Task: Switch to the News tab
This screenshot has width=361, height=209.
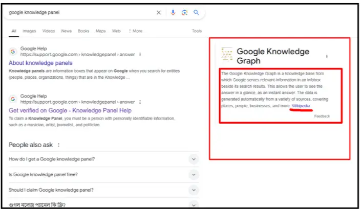Action: [66, 31]
